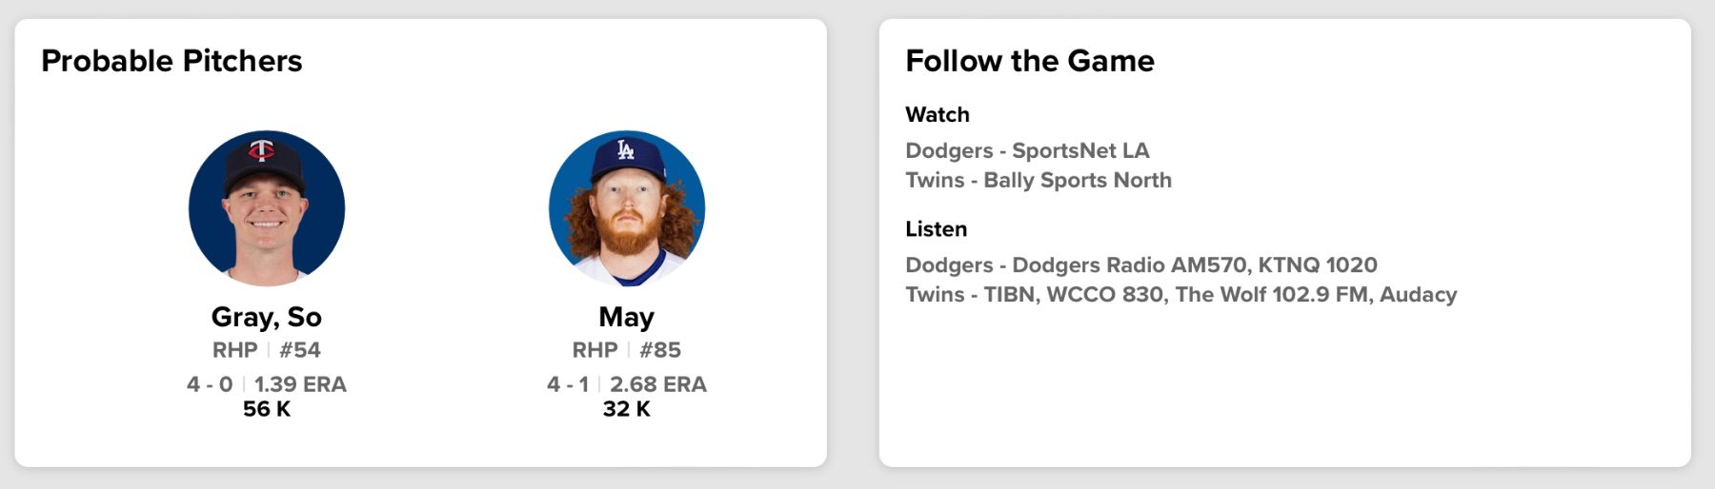Screen dimensions: 1715x489
Task: Open the "May" player name link
Action: coord(627,317)
